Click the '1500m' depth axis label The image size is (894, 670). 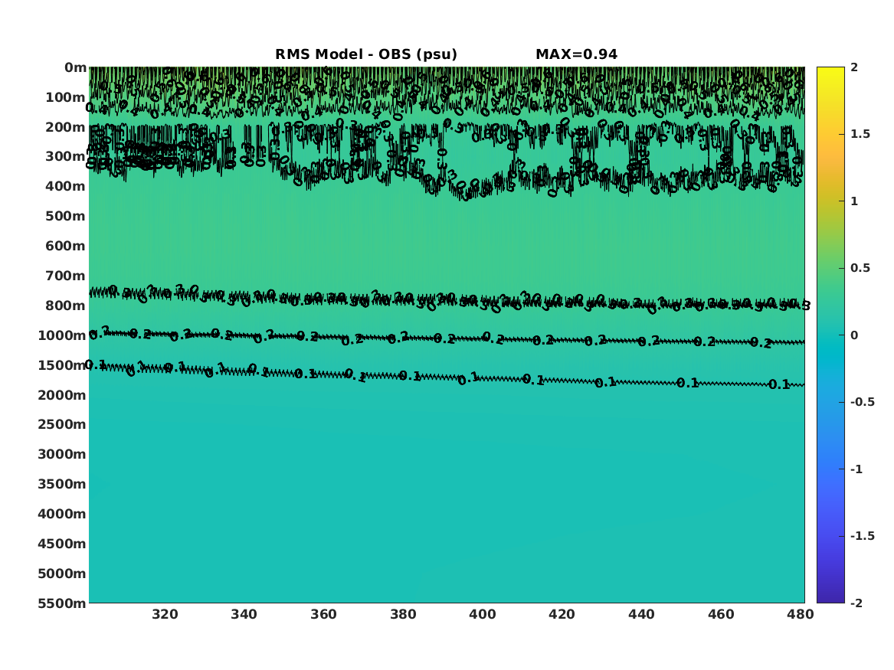[x=62, y=365]
